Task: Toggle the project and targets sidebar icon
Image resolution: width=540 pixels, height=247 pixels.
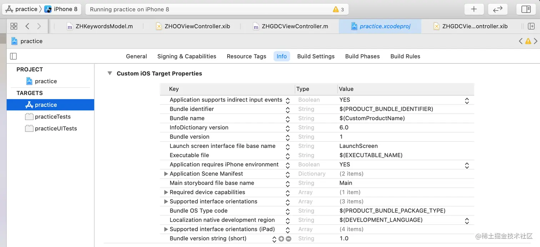Action: click(x=14, y=56)
